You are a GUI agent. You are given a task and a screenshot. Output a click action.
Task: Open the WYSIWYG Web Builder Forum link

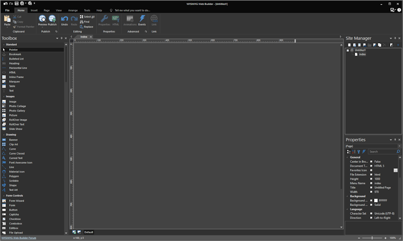19,238
